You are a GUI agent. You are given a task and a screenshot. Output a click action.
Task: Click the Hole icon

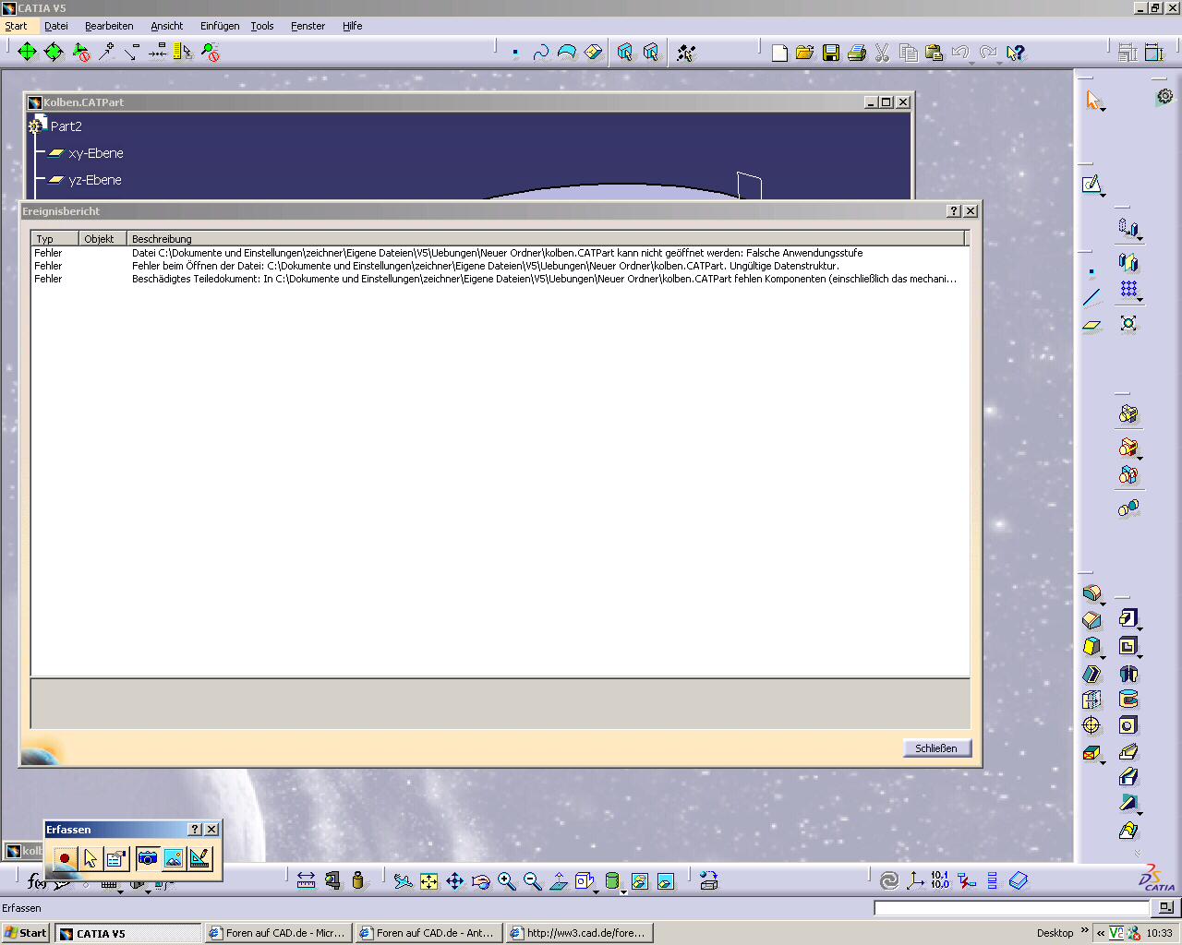1128,725
